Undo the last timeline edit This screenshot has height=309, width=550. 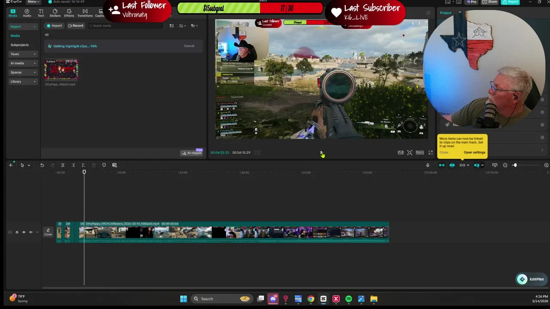click(x=42, y=165)
